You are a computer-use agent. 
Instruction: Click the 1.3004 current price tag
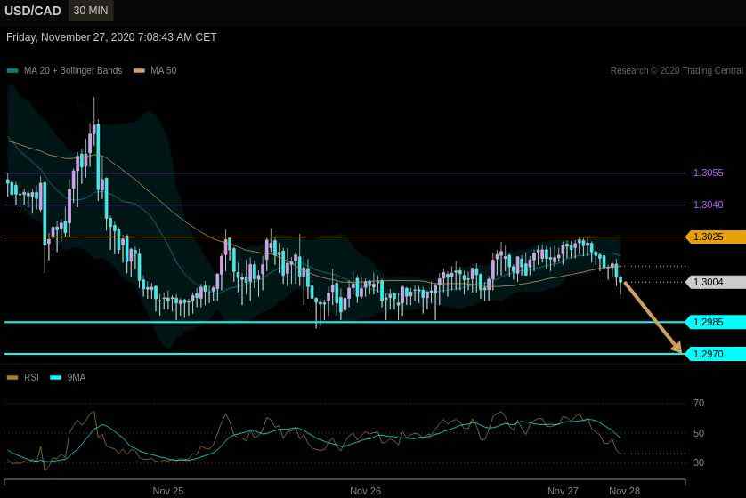(x=716, y=282)
